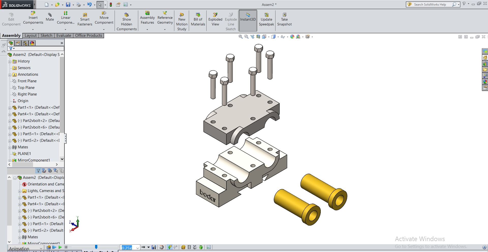488x252 pixels.
Task: Open the Animation study type dropdown
Action: pyautogui.click(x=41, y=248)
